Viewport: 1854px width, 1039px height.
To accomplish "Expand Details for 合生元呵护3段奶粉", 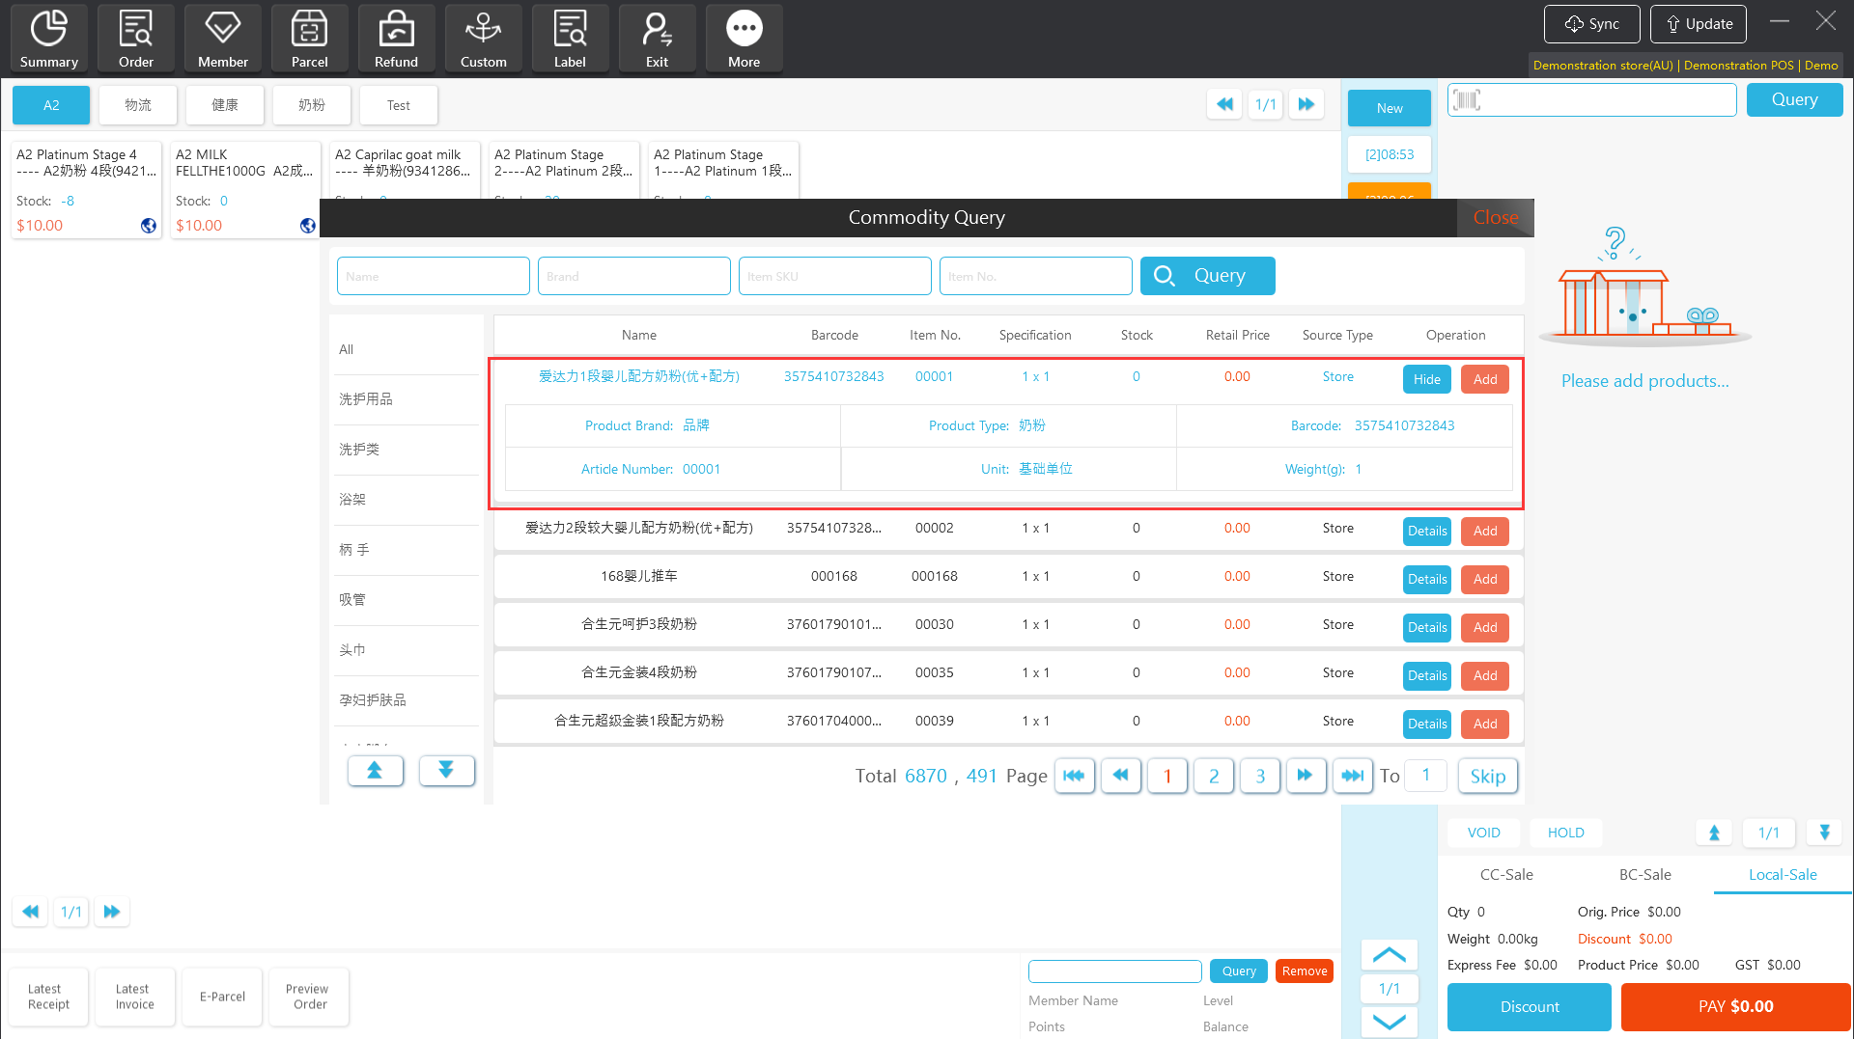I will click(1426, 627).
